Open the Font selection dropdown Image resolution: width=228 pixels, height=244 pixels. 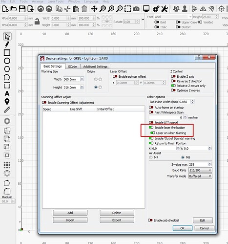coord(173,17)
